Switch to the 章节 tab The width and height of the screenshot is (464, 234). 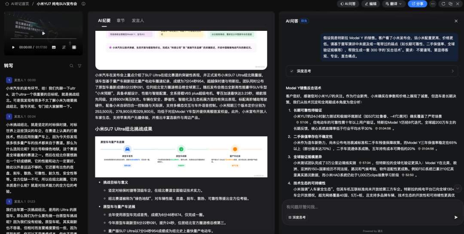pos(121,21)
